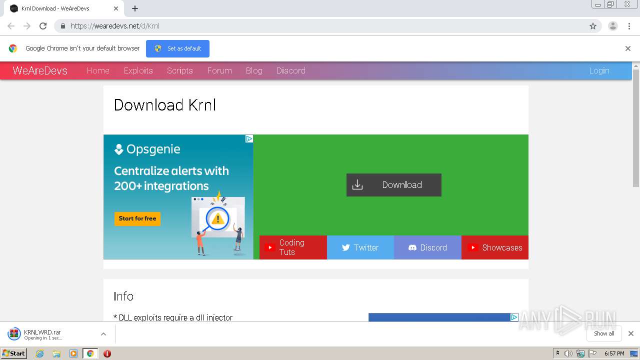The height and width of the screenshot is (360, 640).
Task: Reload the page with the refresh icon
Action: [43, 26]
